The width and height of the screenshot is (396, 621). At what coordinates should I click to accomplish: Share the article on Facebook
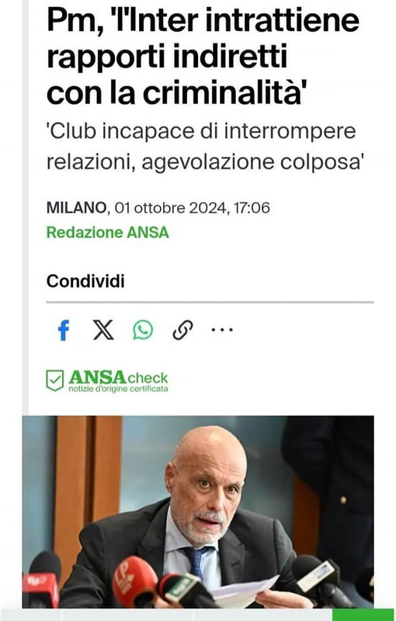(64, 330)
